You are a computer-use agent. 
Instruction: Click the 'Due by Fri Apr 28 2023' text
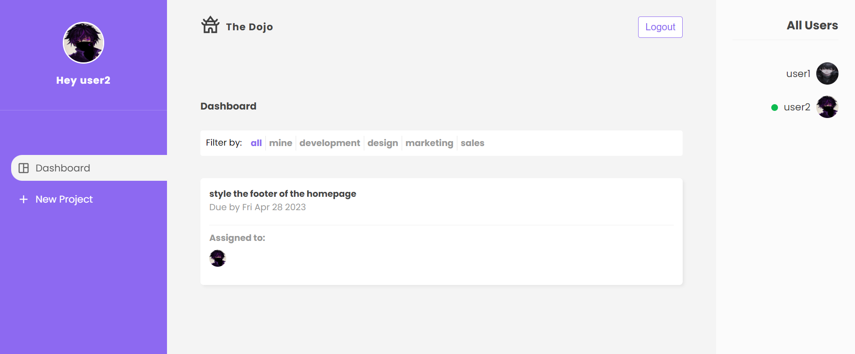[257, 207]
